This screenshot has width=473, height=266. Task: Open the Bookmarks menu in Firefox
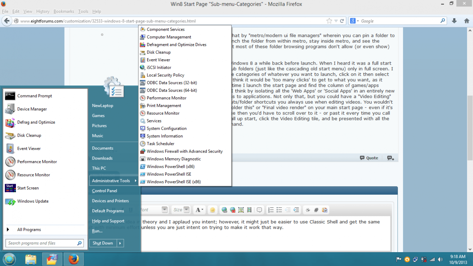coord(64,11)
